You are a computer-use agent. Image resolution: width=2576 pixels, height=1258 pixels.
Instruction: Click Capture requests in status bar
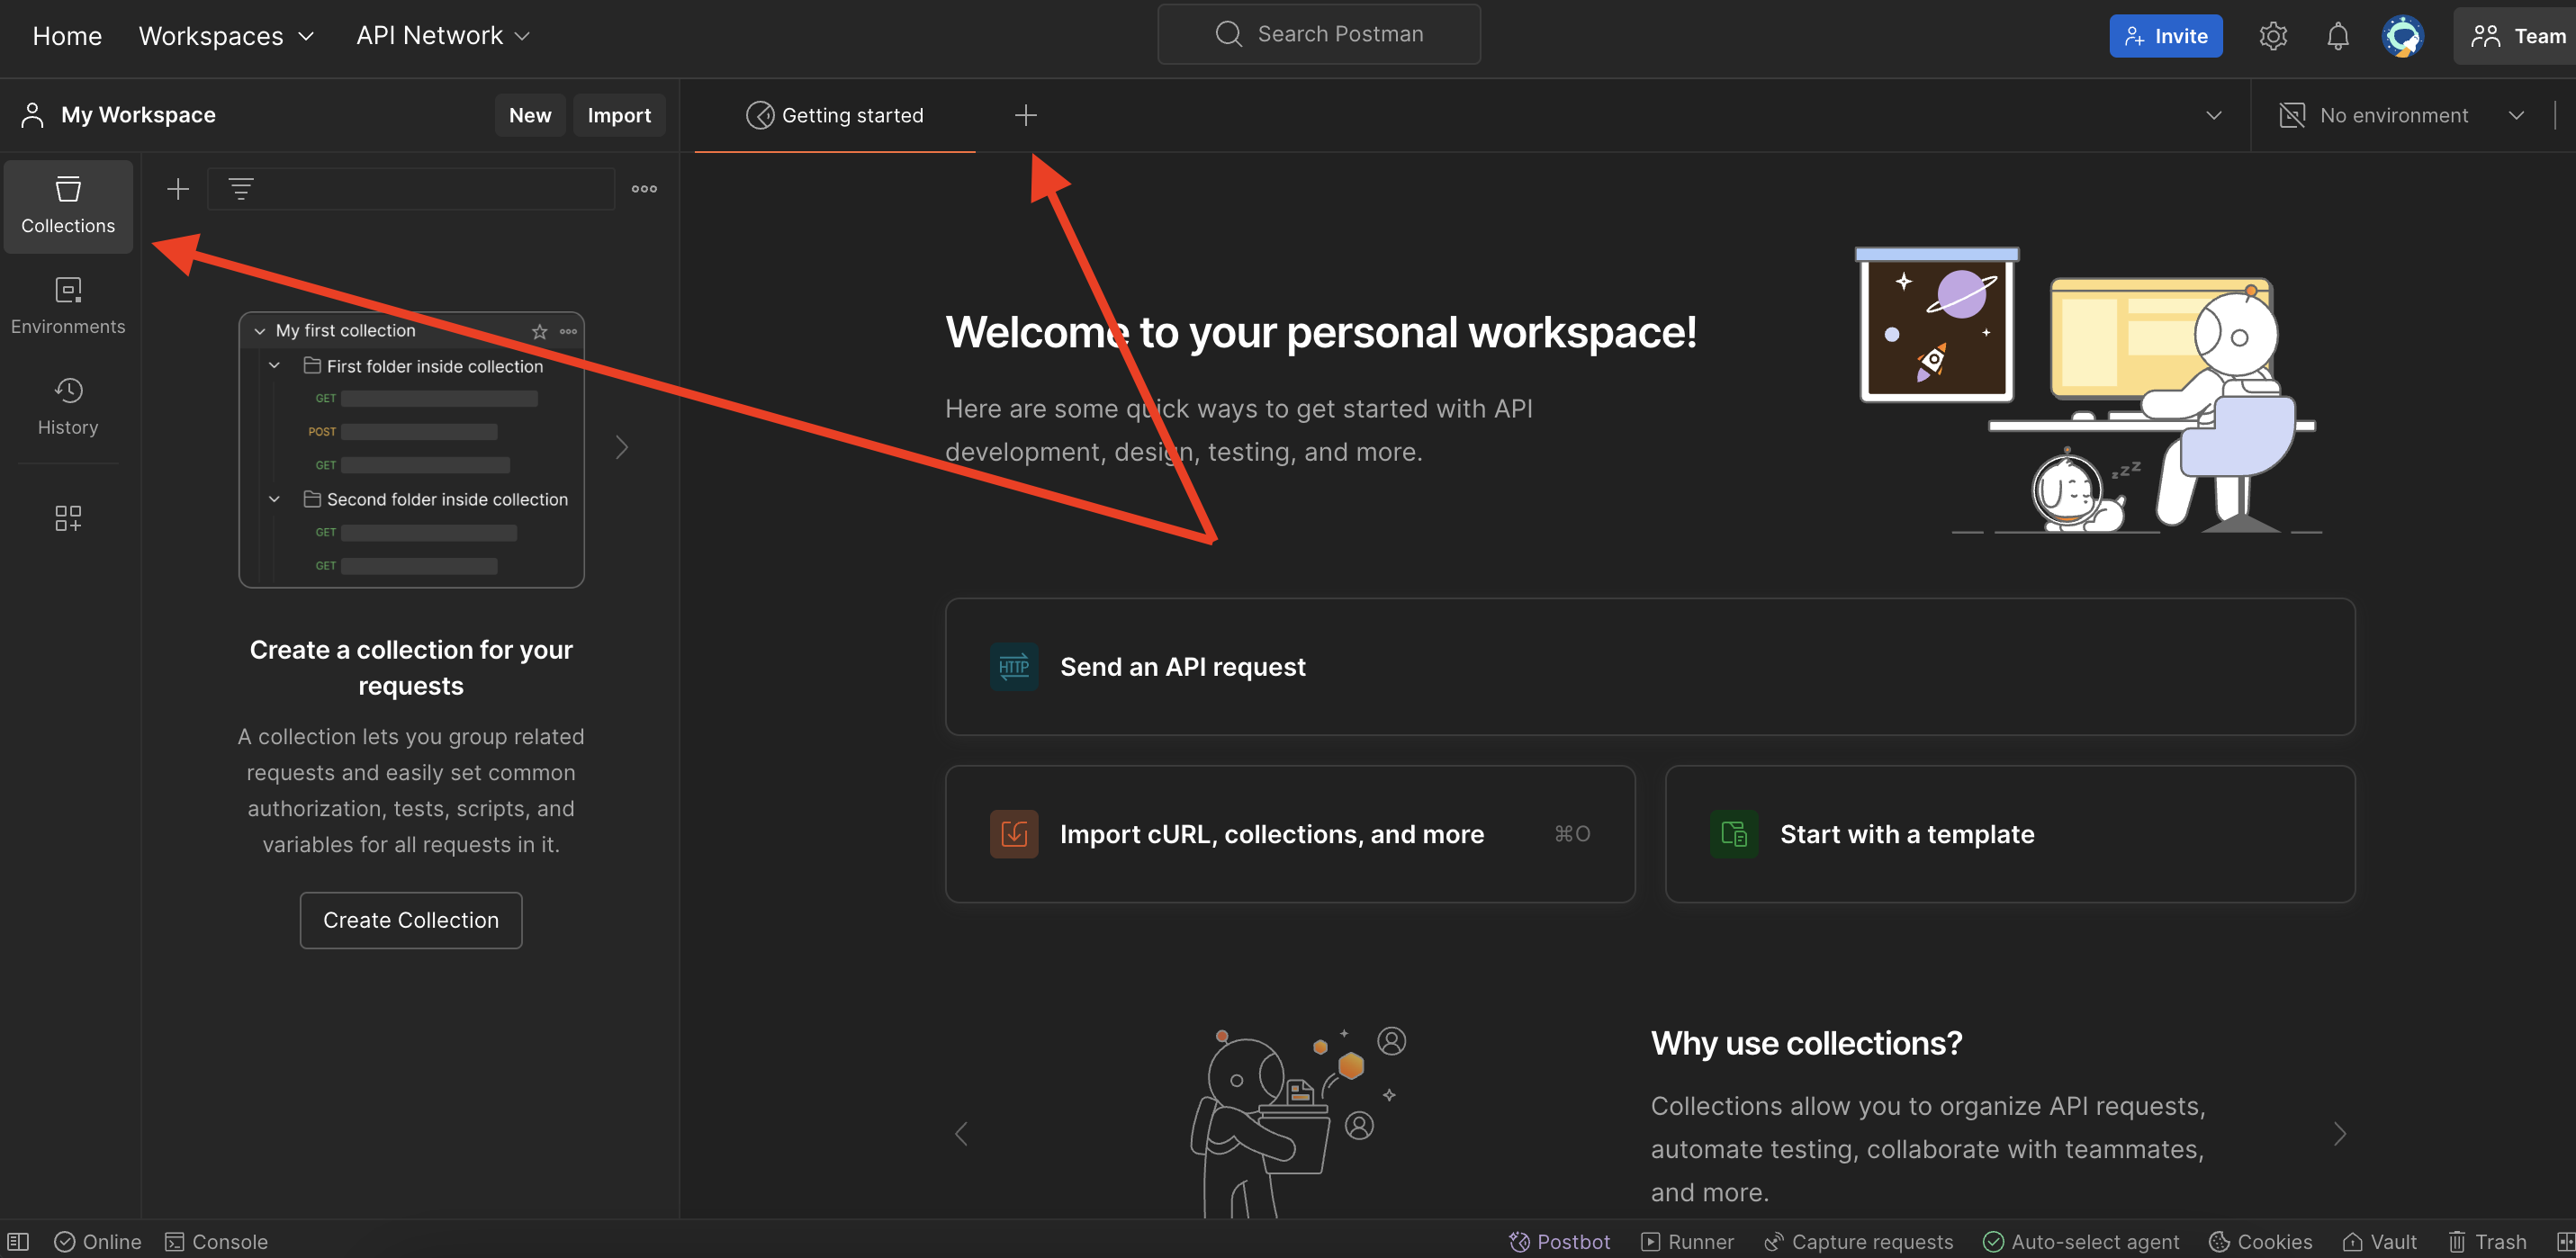[1858, 1241]
